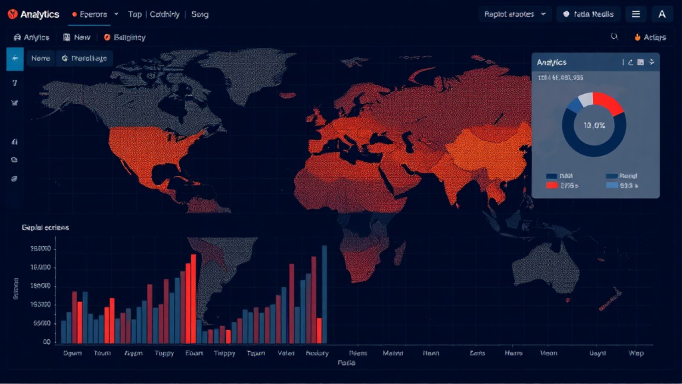Click the Dgum axis label
The height and width of the screenshot is (384, 682).
[x=72, y=353]
